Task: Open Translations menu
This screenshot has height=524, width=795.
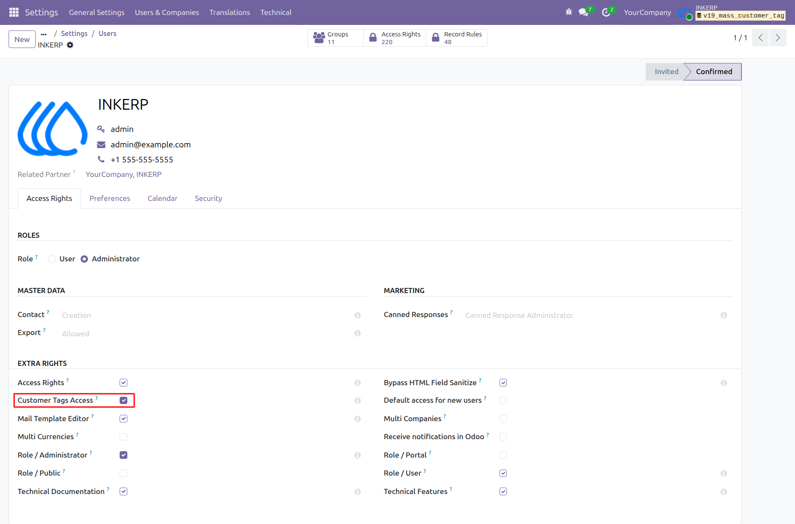Action: 230,12
